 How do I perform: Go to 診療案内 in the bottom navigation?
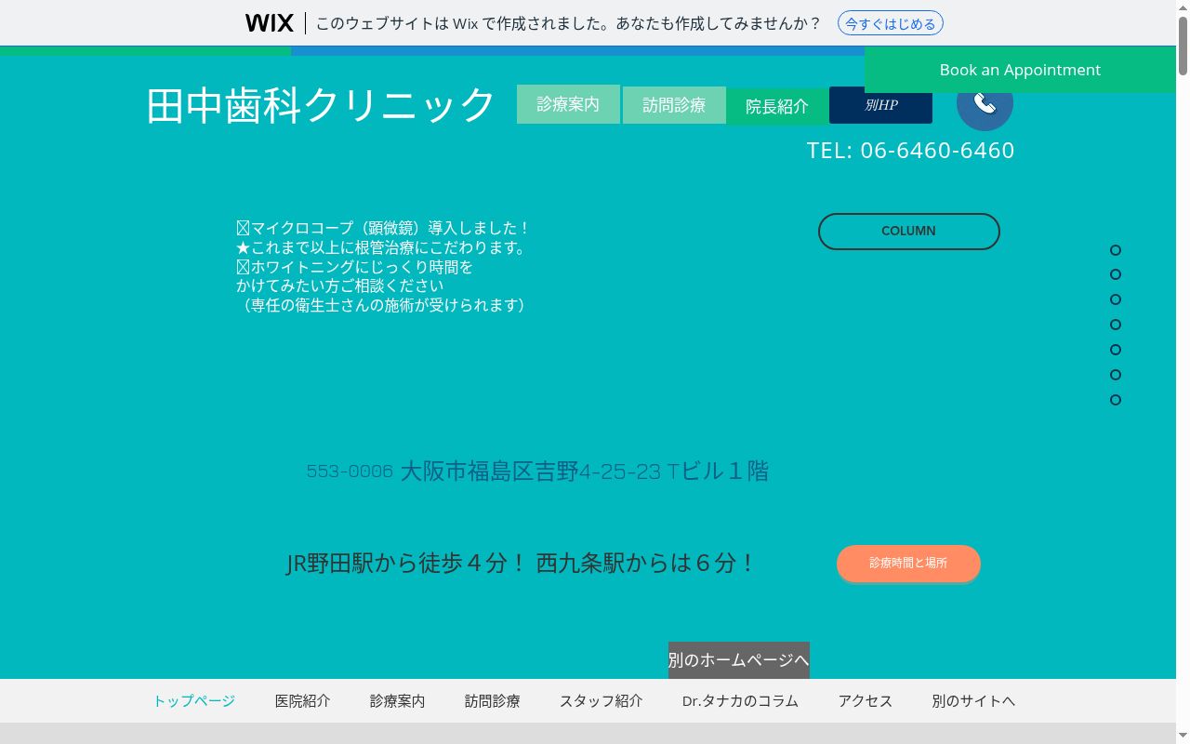click(x=398, y=701)
